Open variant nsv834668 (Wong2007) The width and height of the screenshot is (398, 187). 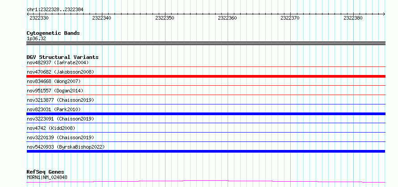point(54,81)
